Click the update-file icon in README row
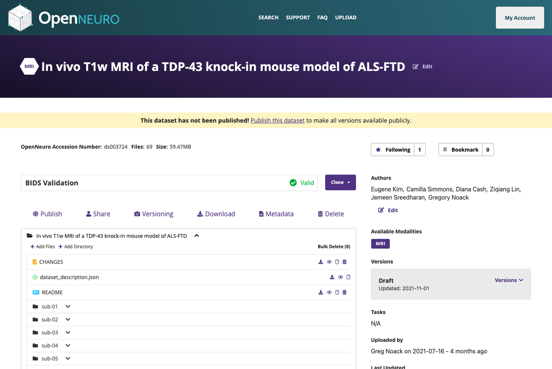 [x=337, y=292]
